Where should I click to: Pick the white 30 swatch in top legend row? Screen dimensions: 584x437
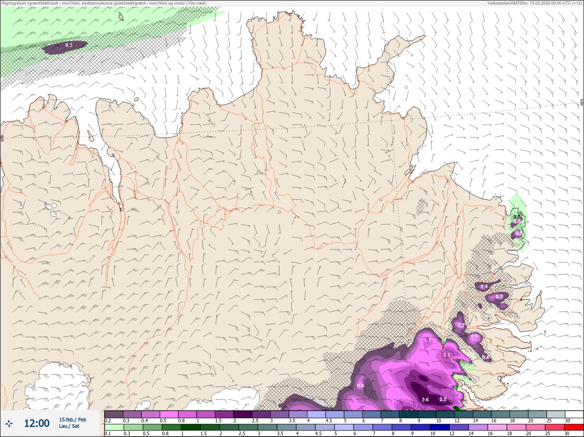pyautogui.click(x=574, y=414)
